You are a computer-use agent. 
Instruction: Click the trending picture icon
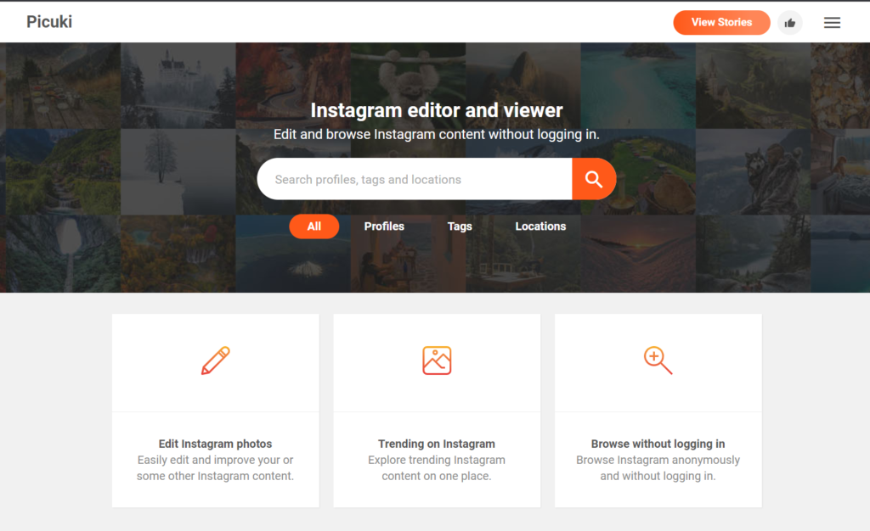coord(437,361)
